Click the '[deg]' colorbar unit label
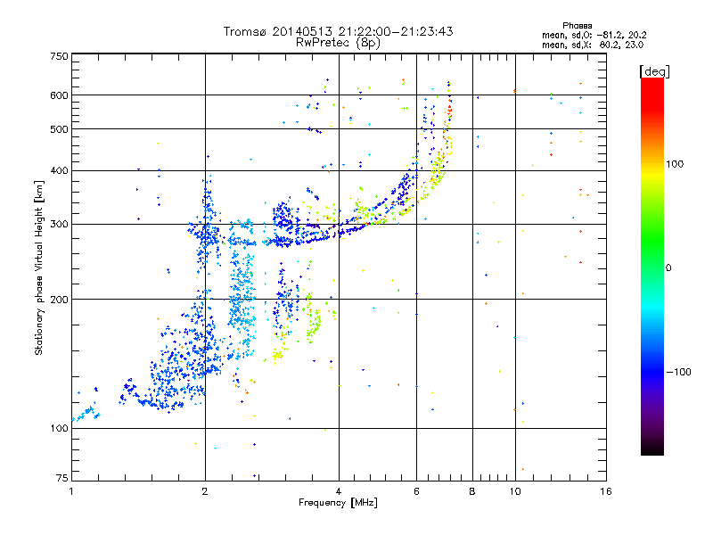This screenshot has height=535, width=713. point(654,71)
